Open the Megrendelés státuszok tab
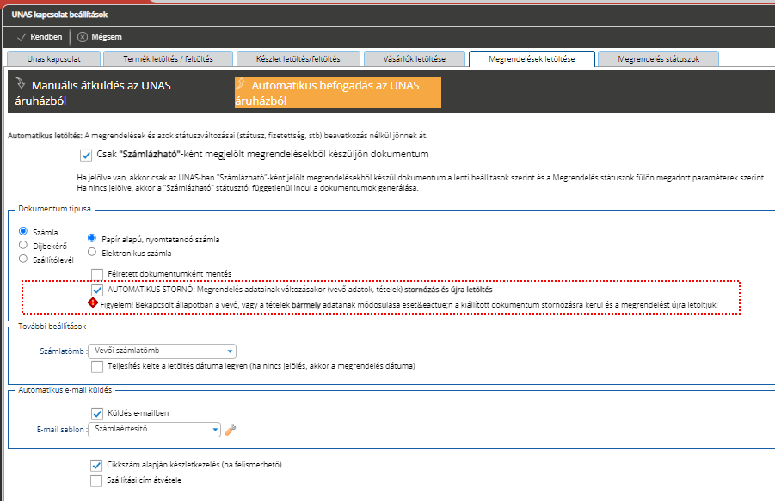 click(x=656, y=58)
